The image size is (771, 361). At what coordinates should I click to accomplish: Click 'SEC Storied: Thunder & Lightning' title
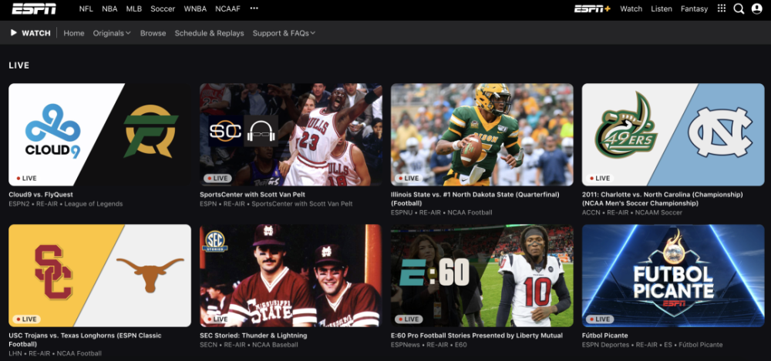[x=253, y=336]
